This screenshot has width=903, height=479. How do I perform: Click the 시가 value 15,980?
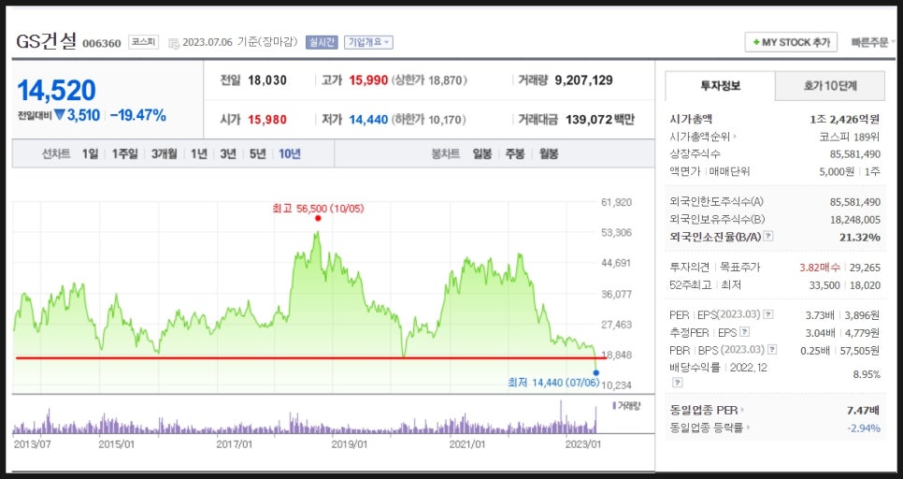pos(267,120)
